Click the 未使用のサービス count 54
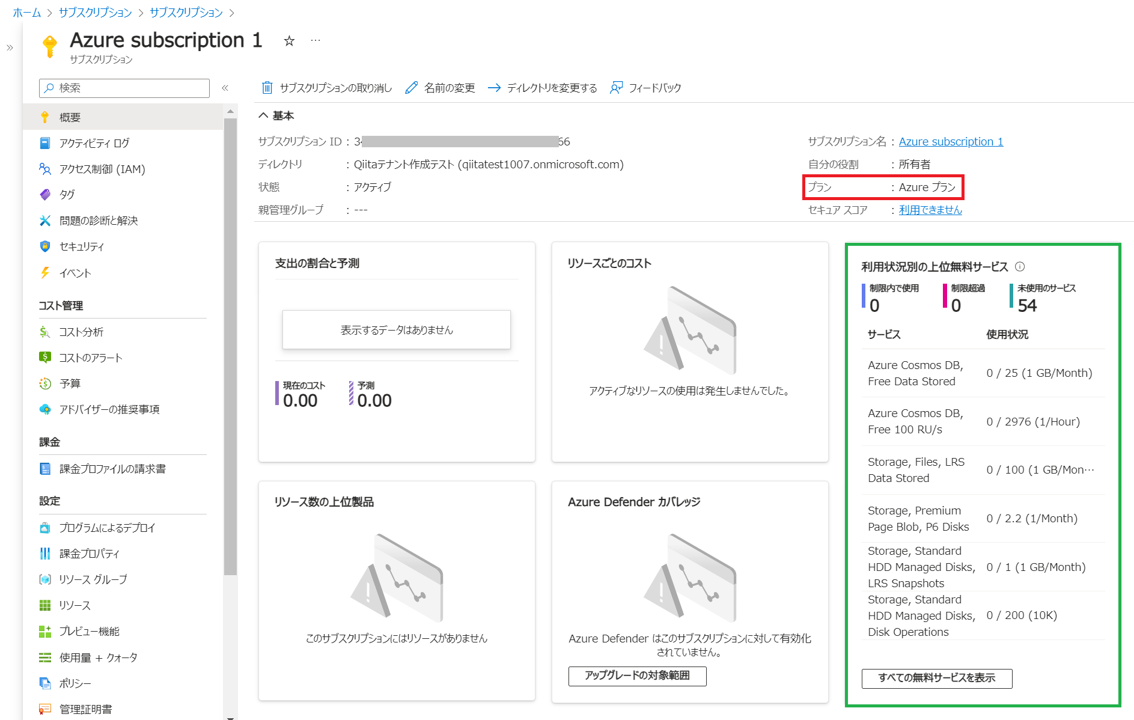 1027,306
